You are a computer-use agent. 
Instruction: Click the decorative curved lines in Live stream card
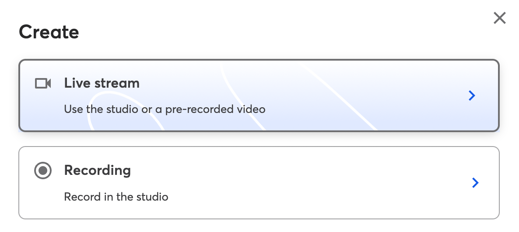coord(338,96)
